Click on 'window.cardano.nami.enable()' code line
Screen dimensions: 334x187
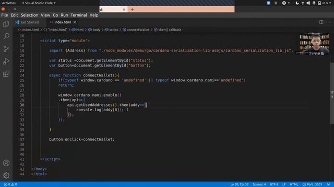[x=90, y=95]
